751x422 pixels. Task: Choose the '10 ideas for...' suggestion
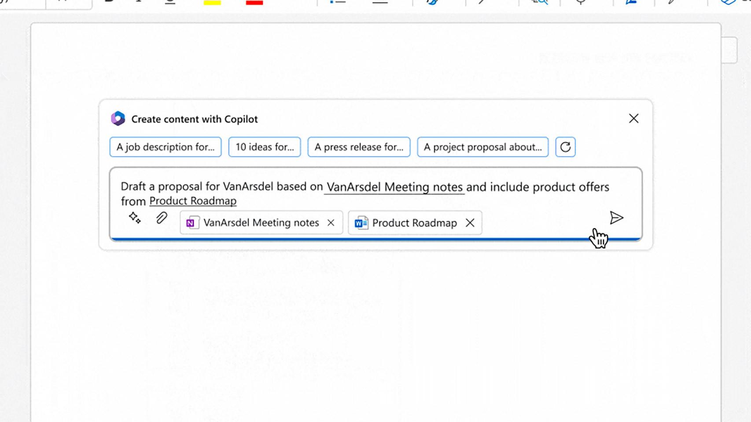click(265, 147)
